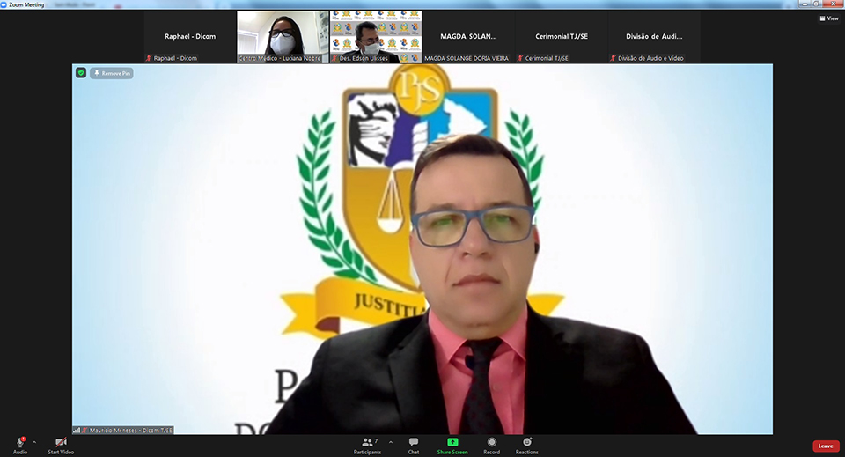Open the Reactions menu
This screenshot has width=845, height=457.
point(527,442)
